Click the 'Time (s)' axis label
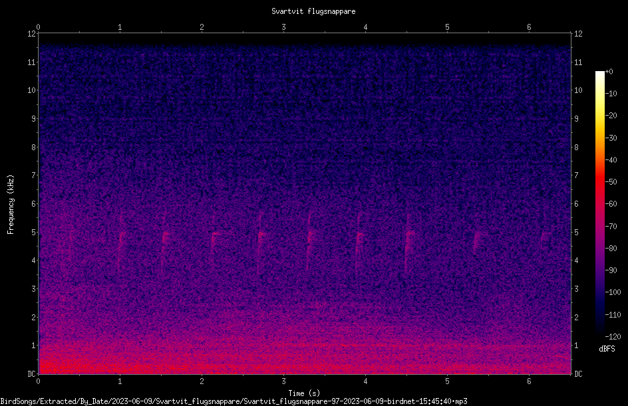 [304, 393]
